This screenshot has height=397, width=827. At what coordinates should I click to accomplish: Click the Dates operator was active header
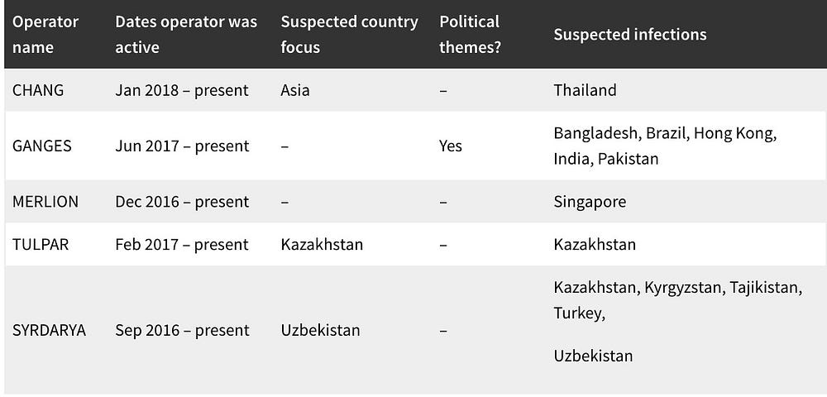(186, 34)
